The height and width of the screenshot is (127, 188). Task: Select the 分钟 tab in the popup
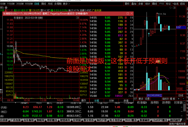(111, 101)
